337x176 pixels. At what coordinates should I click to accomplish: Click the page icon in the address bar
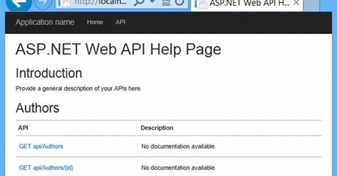coord(65,3)
